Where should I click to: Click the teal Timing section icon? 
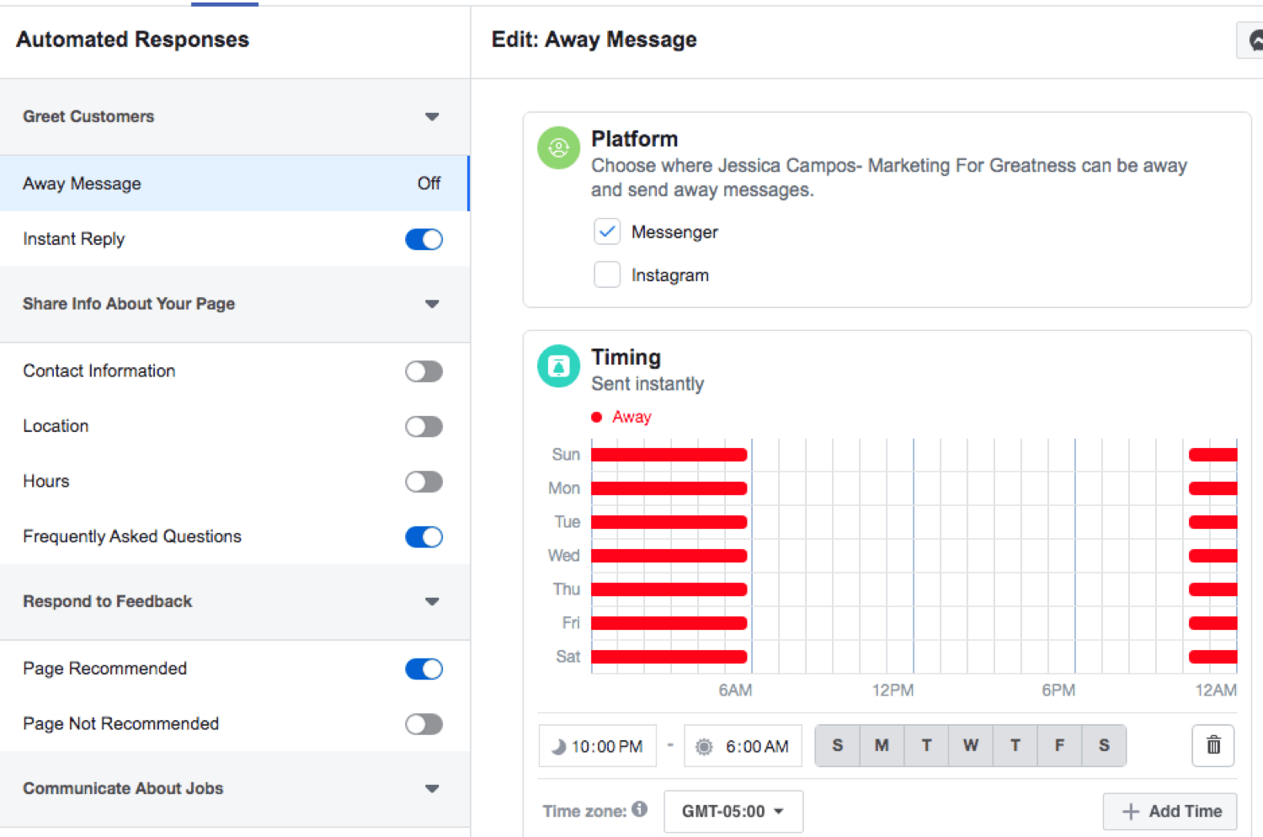click(x=558, y=366)
